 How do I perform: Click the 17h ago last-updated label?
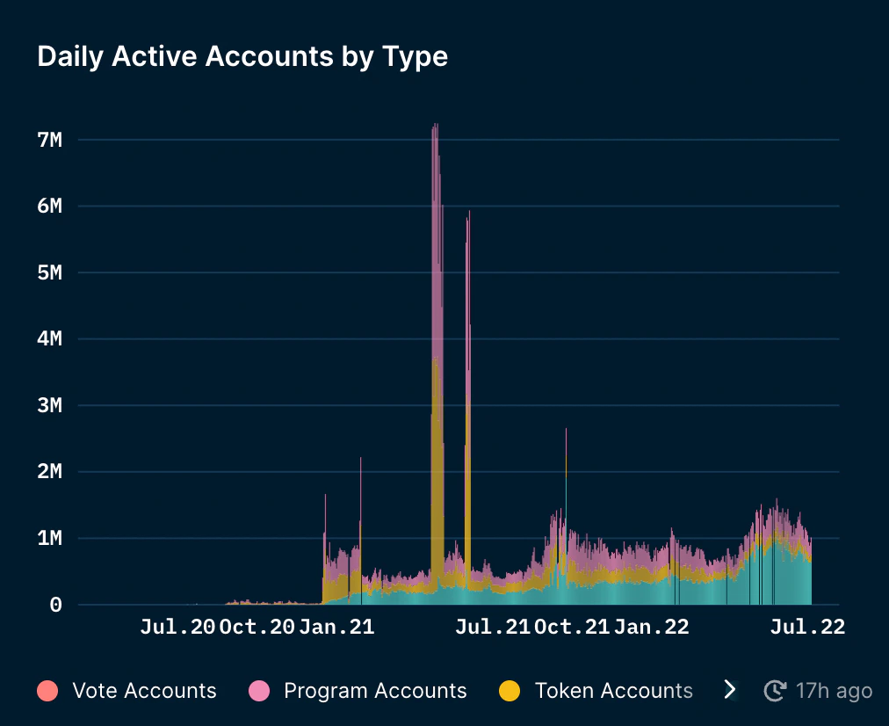(834, 691)
